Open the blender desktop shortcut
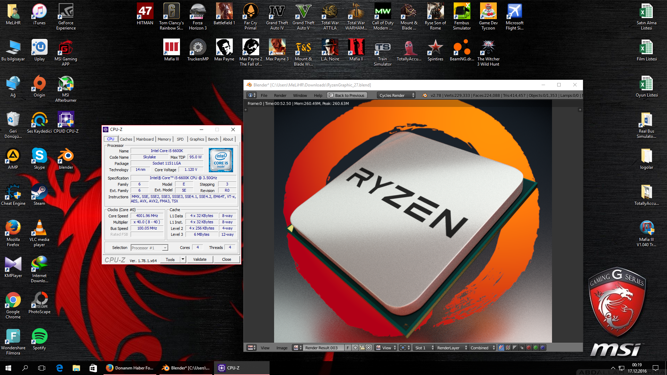Viewport: 667px width, 375px height. [x=66, y=159]
